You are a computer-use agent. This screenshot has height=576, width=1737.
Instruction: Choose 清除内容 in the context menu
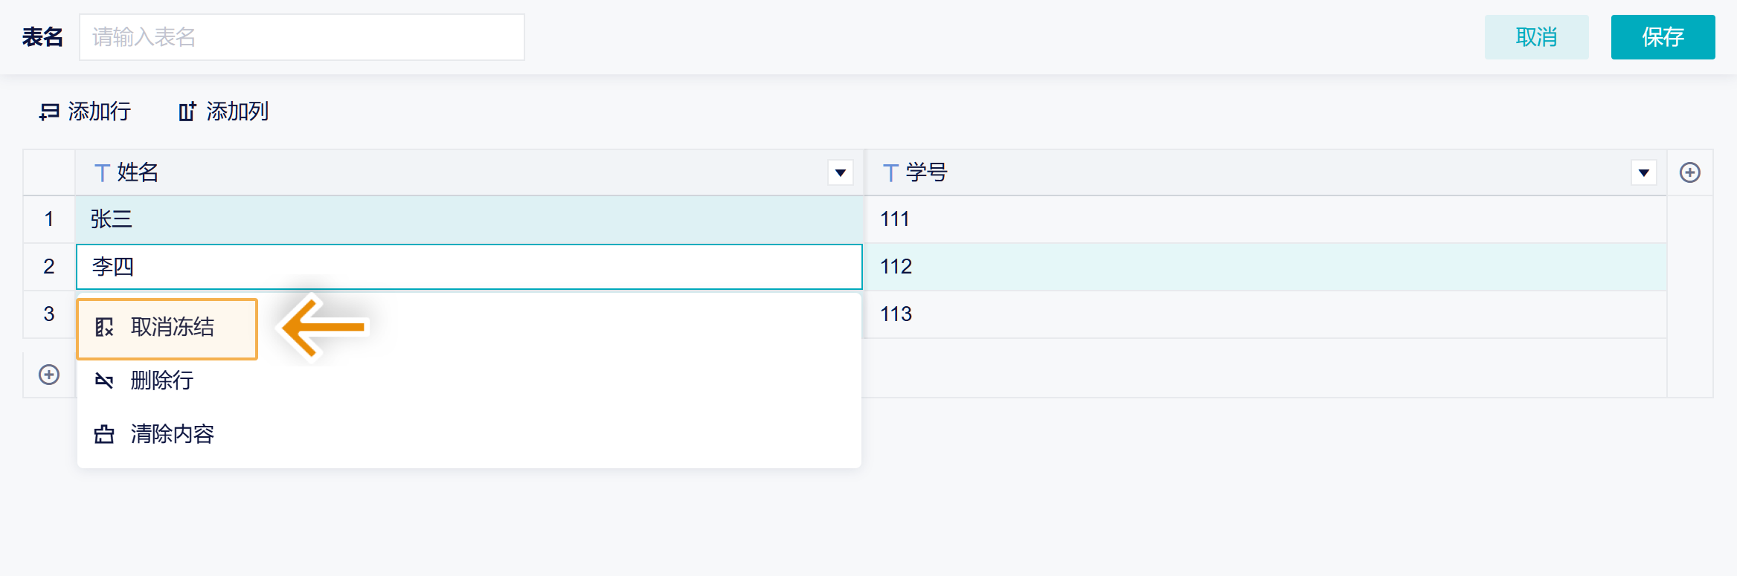(x=172, y=434)
